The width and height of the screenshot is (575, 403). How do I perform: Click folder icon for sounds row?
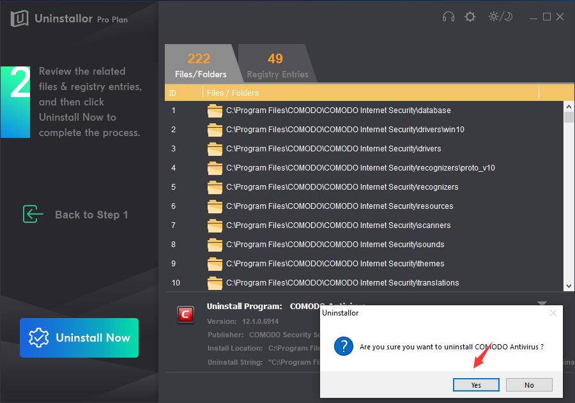[x=215, y=245]
